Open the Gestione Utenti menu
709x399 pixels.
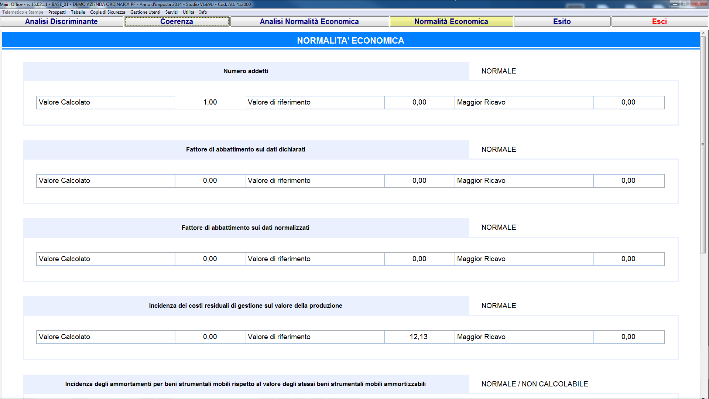(x=145, y=12)
